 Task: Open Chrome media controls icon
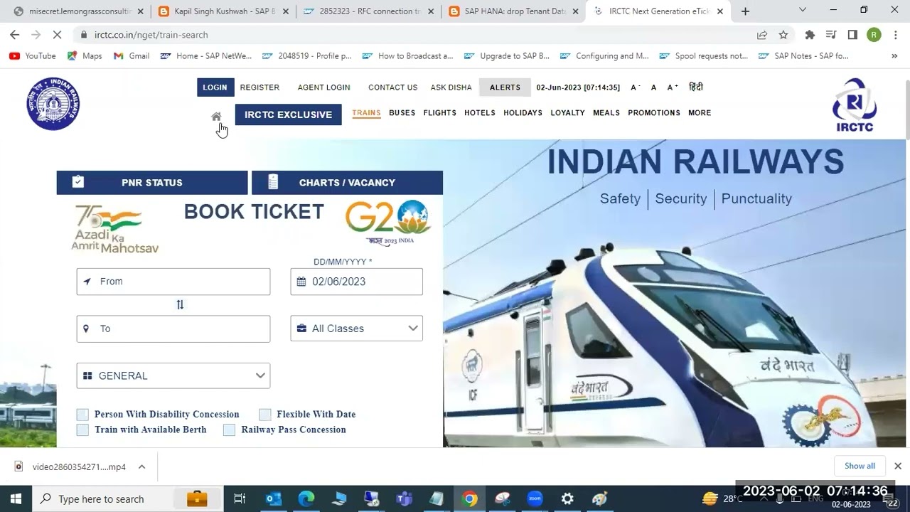coord(831,35)
